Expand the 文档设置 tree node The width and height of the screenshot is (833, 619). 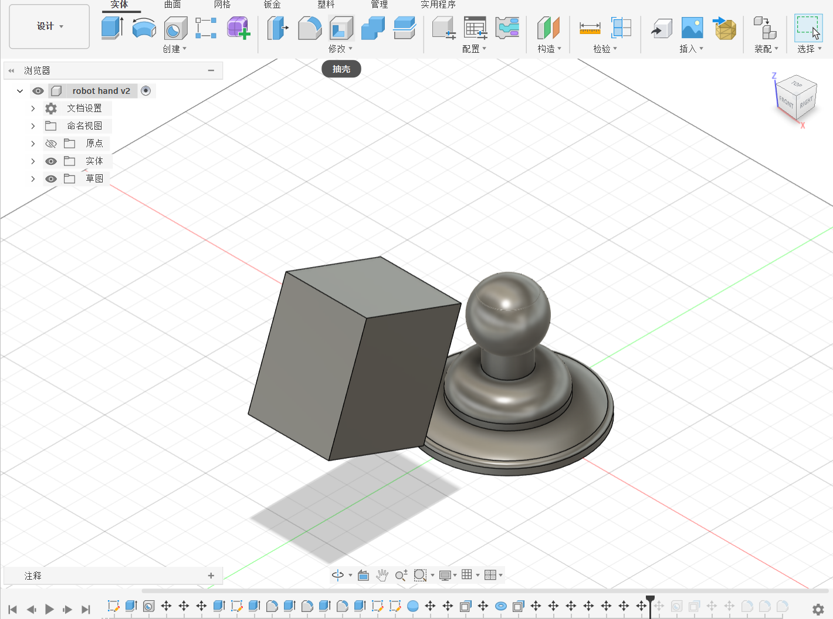tap(33, 109)
